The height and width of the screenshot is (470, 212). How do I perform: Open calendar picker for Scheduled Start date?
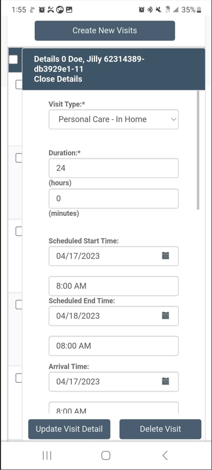click(x=165, y=256)
